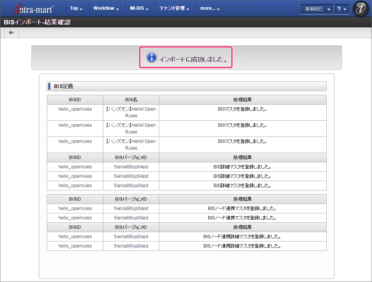This screenshot has width=372, height=282.
Task: Click first hello_openrules cell
Action: click(x=75, y=109)
